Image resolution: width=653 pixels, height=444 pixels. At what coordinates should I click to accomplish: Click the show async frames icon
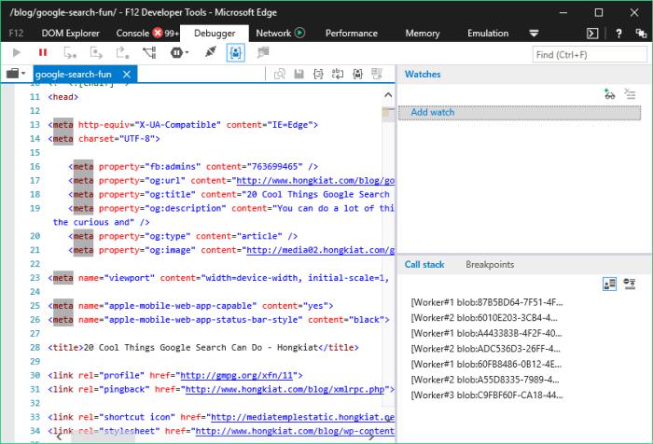630,284
